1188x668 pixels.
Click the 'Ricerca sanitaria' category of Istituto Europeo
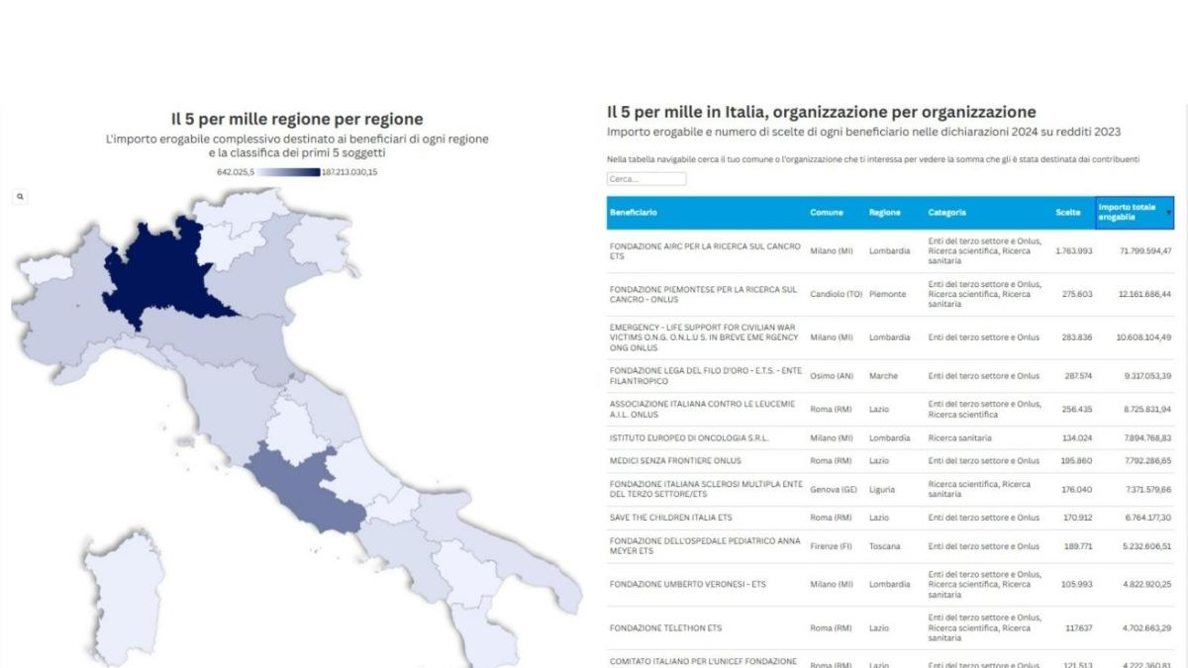pyautogui.click(x=959, y=437)
